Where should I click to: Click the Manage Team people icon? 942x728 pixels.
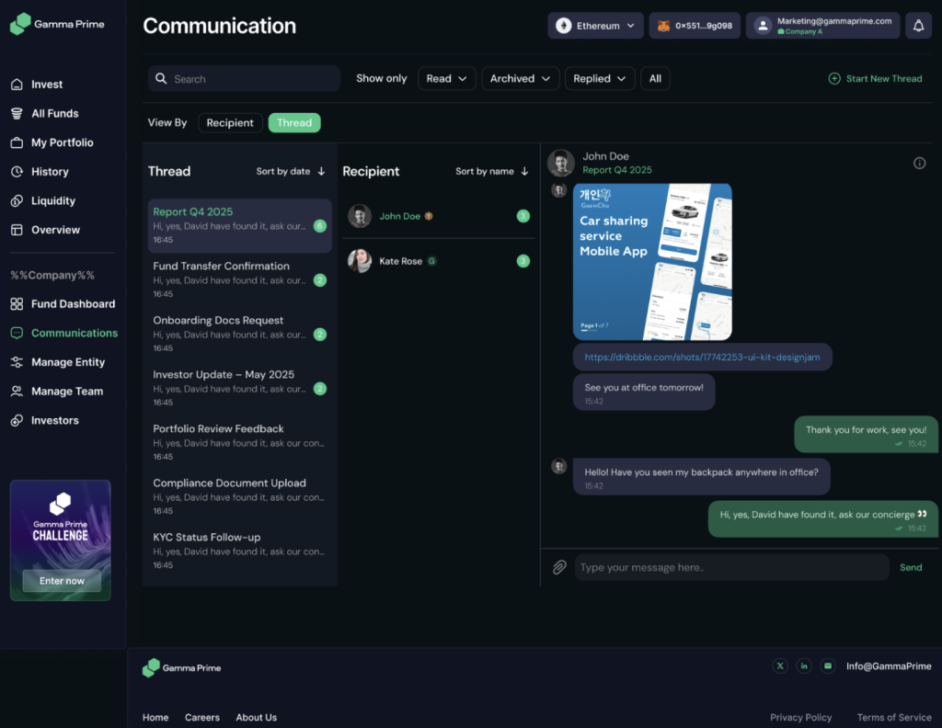click(x=17, y=392)
